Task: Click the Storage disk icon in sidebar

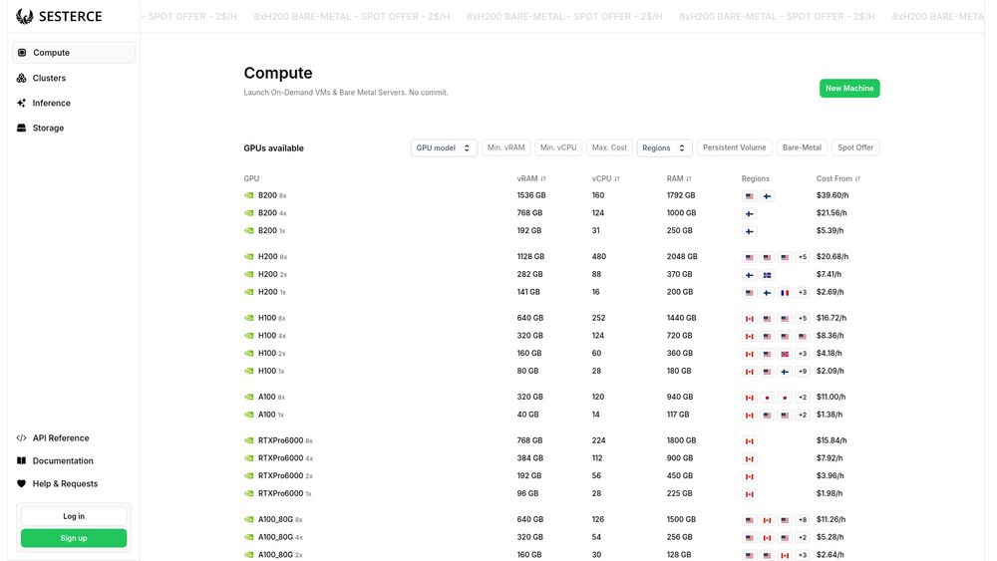Action: [22, 128]
